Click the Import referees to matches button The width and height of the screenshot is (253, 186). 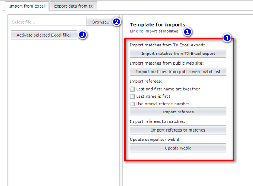pyautogui.click(x=178, y=130)
